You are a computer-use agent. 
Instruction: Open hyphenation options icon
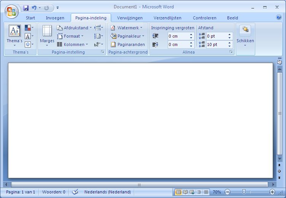click(x=99, y=44)
